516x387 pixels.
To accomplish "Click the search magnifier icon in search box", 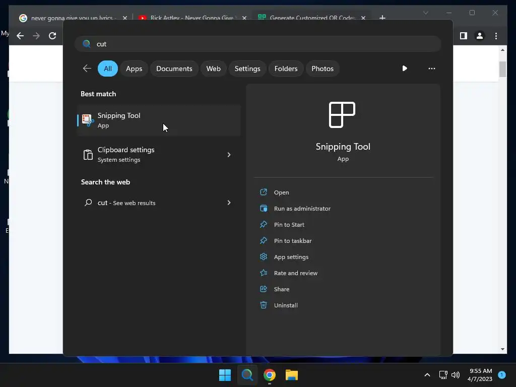I will click(87, 44).
